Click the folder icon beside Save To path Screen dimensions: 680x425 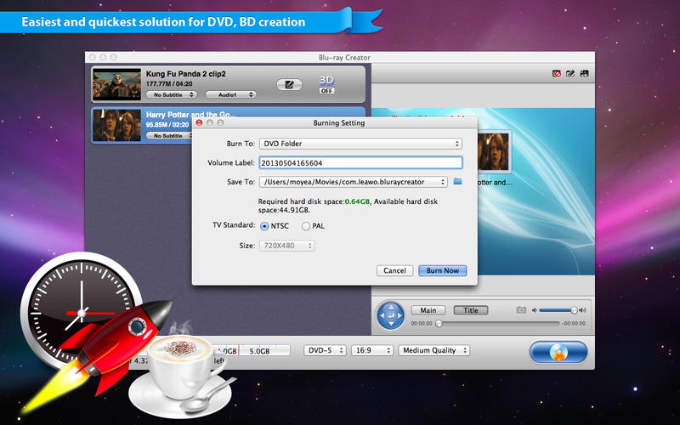[x=457, y=182]
